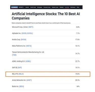Click the ASML ticker link
Viewport: 95px width, 92px height.
(28, 61)
